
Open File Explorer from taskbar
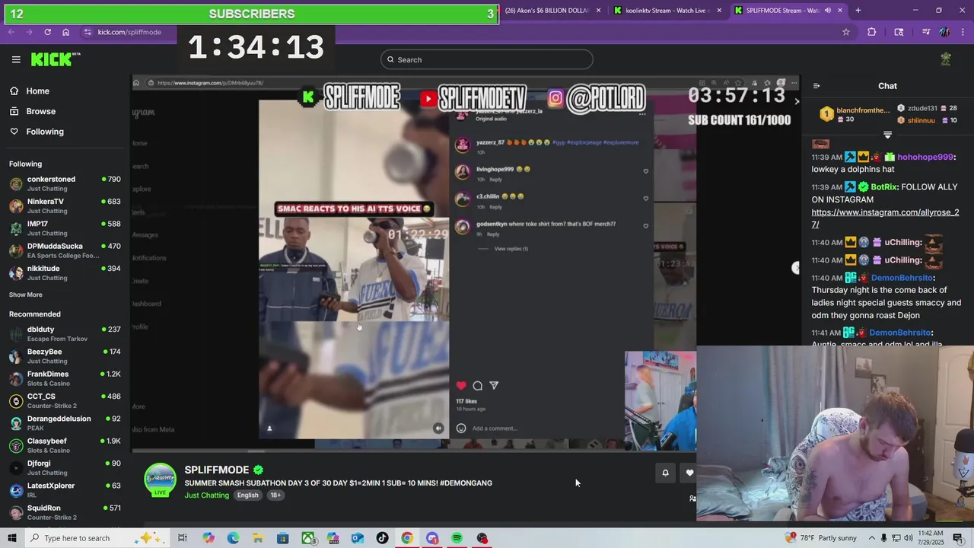pyautogui.click(x=259, y=538)
